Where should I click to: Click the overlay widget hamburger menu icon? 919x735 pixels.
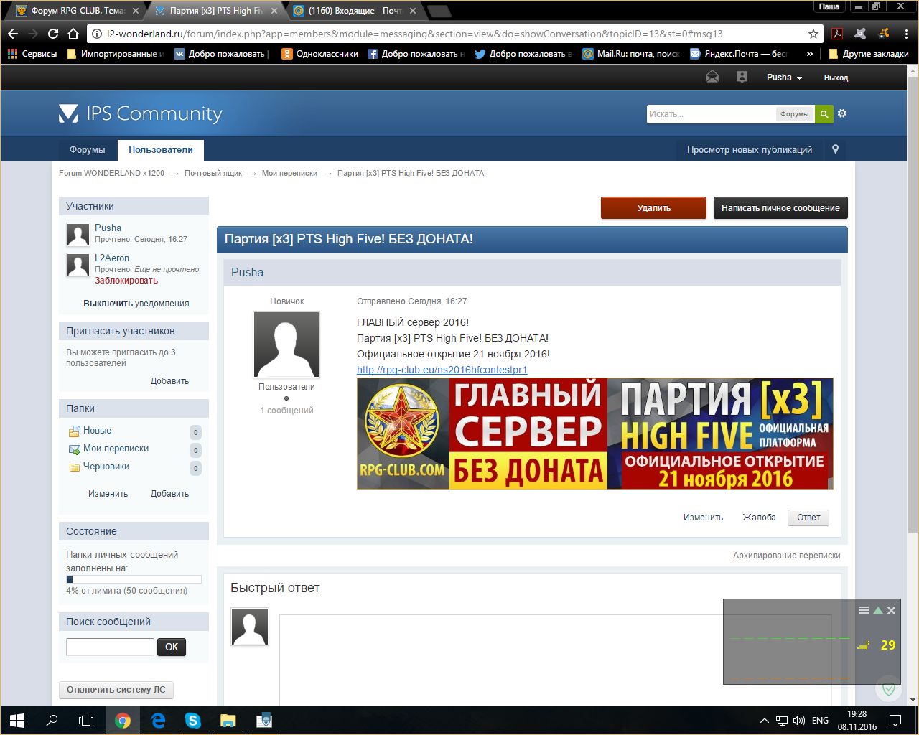[864, 610]
